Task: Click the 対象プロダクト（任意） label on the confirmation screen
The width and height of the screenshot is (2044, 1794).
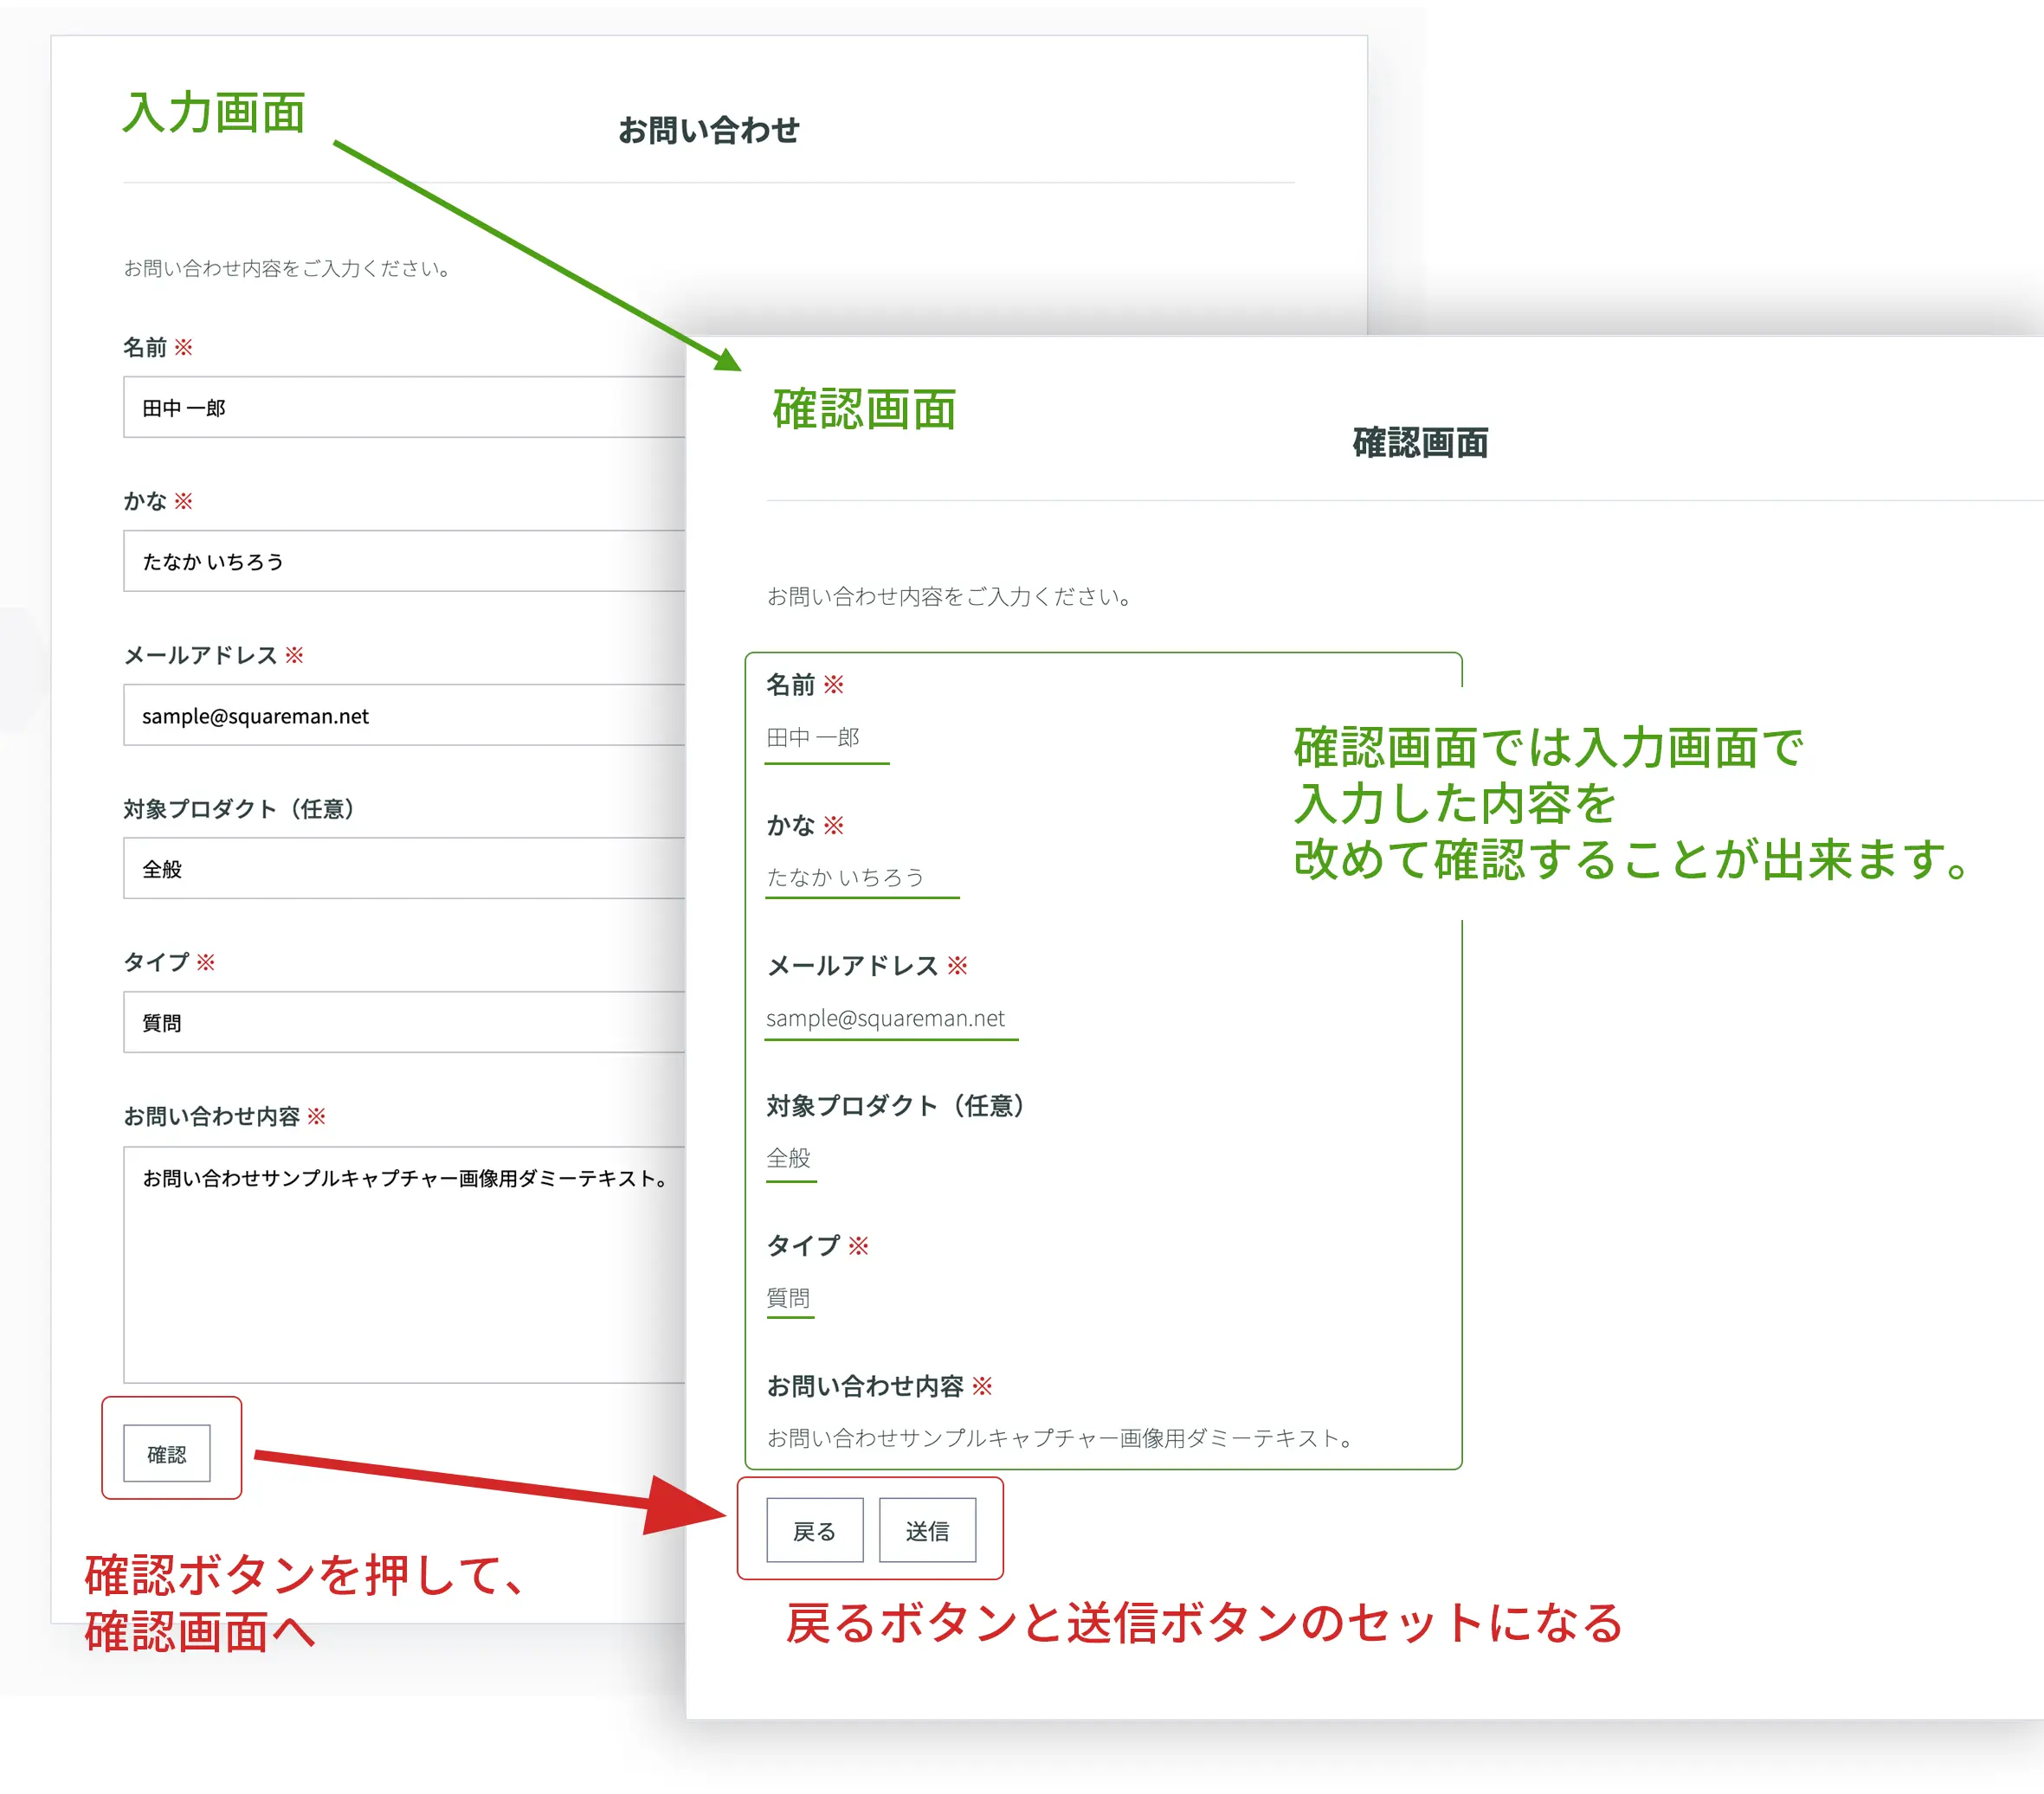Action: click(896, 1105)
